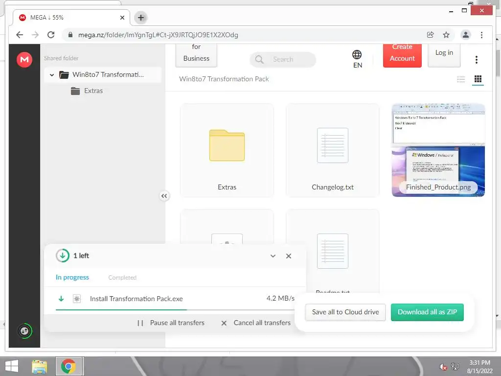
Task: Cancel all transfers
Action: point(256,323)
